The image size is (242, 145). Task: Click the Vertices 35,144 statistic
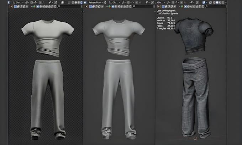click(165, 21)
